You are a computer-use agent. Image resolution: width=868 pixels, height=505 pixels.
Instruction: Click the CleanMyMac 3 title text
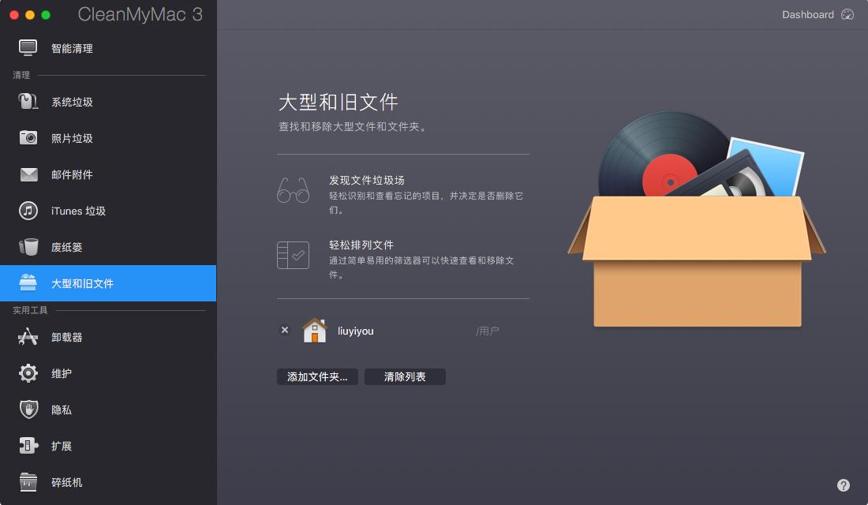click(140, 14)
